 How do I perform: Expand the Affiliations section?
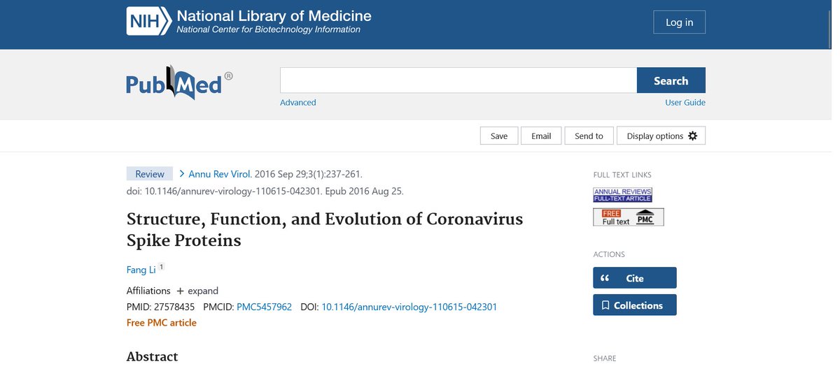tap(197, 291)
